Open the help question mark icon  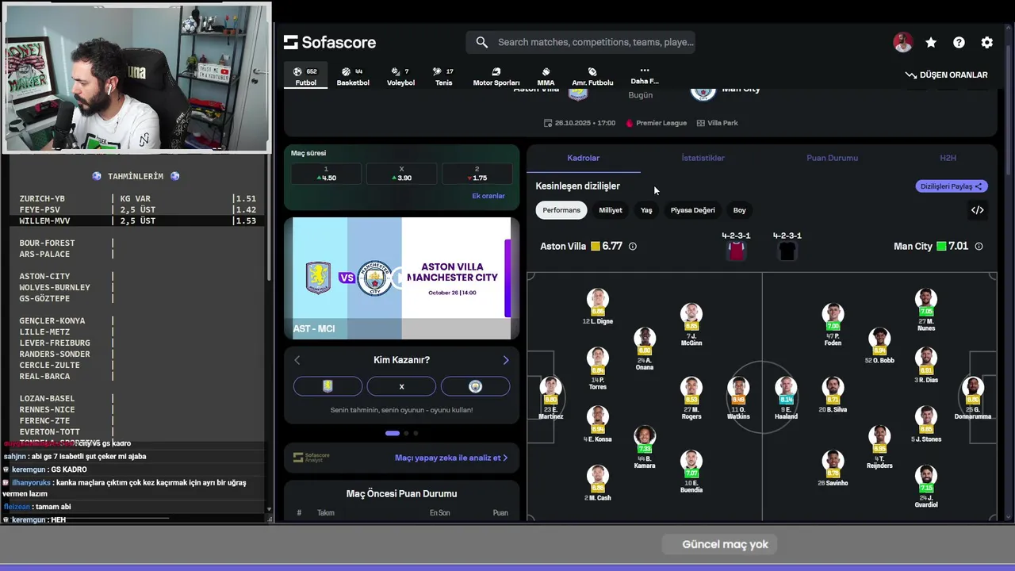(959, 43)
